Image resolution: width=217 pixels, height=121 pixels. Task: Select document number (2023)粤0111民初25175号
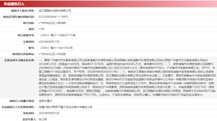tap(57, 35)
